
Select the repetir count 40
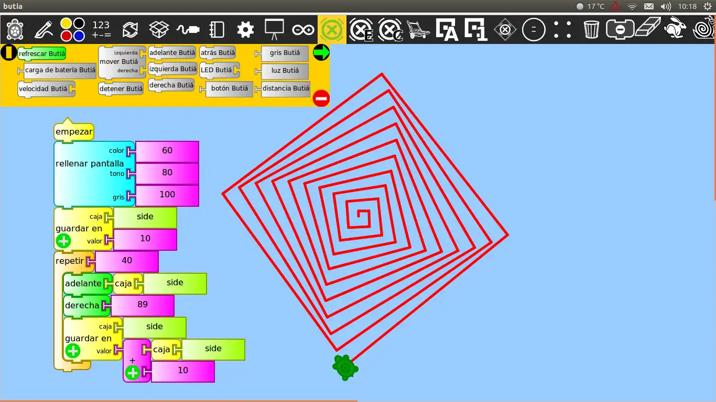pyautogui.click(x=127, y=261)
